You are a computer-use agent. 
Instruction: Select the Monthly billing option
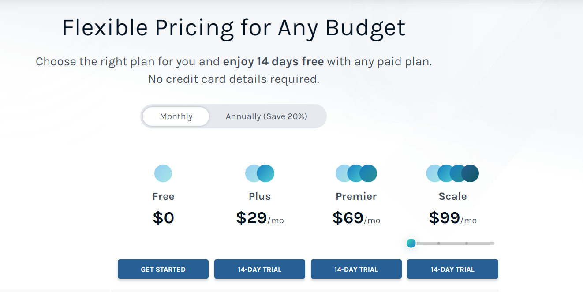coord(176,116)
